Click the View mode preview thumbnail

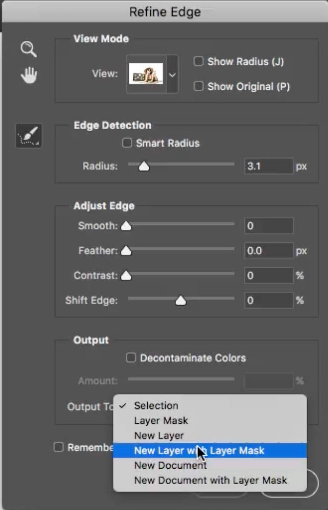tap(146, 74)
